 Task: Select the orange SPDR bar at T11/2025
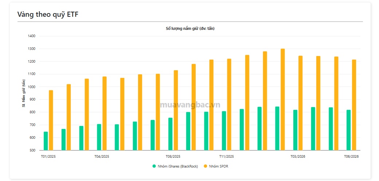[229, 105]
